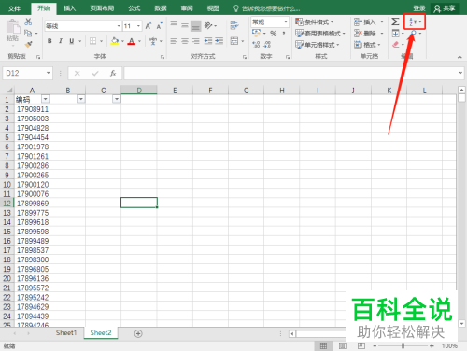
Task: Click the Share button
Action: coord(445,8)
